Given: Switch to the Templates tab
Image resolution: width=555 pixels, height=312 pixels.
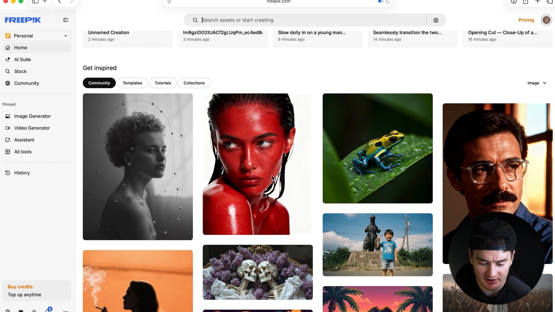Looking at the screenshot, I should [132, 83].
